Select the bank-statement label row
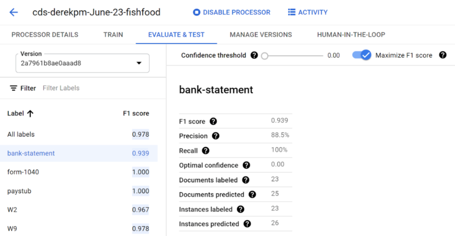 pyautogui.click(x=79, y=153)
